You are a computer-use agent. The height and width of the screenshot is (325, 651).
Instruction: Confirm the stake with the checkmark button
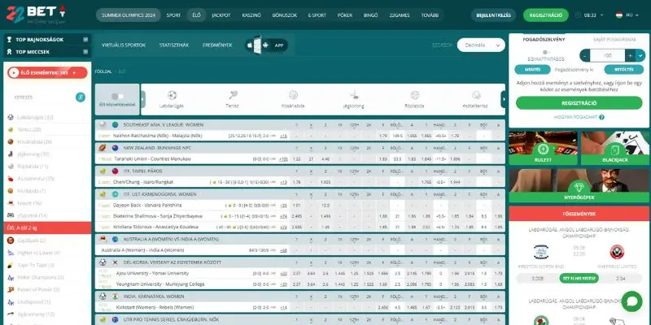coord(640,55)
